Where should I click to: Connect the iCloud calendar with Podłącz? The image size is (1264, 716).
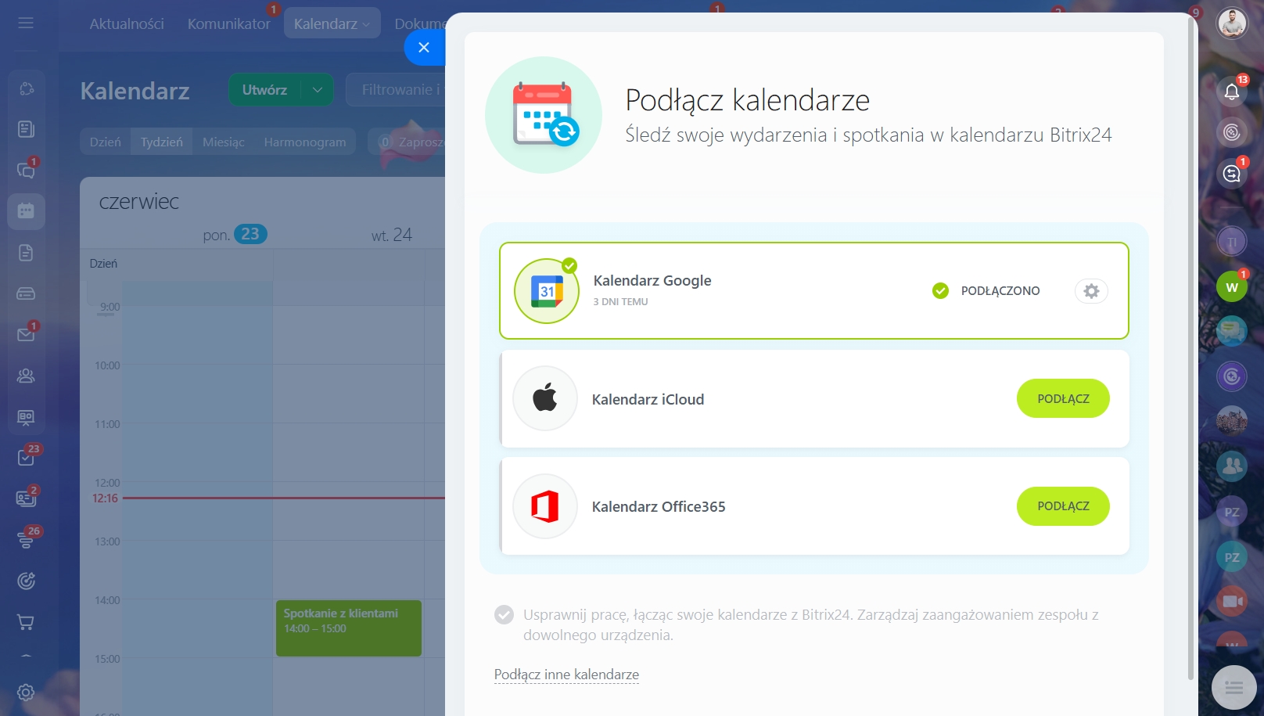pos(1063,398)
